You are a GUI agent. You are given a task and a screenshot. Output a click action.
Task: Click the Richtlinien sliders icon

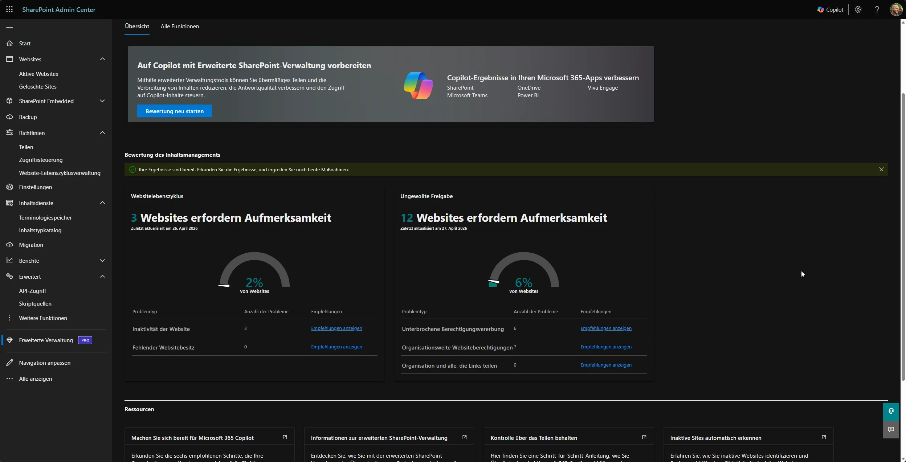(10, 133)
